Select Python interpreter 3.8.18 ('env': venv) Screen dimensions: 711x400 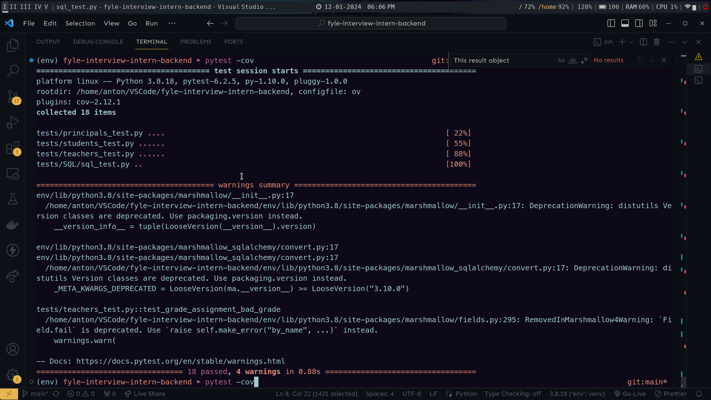(577, 394)
